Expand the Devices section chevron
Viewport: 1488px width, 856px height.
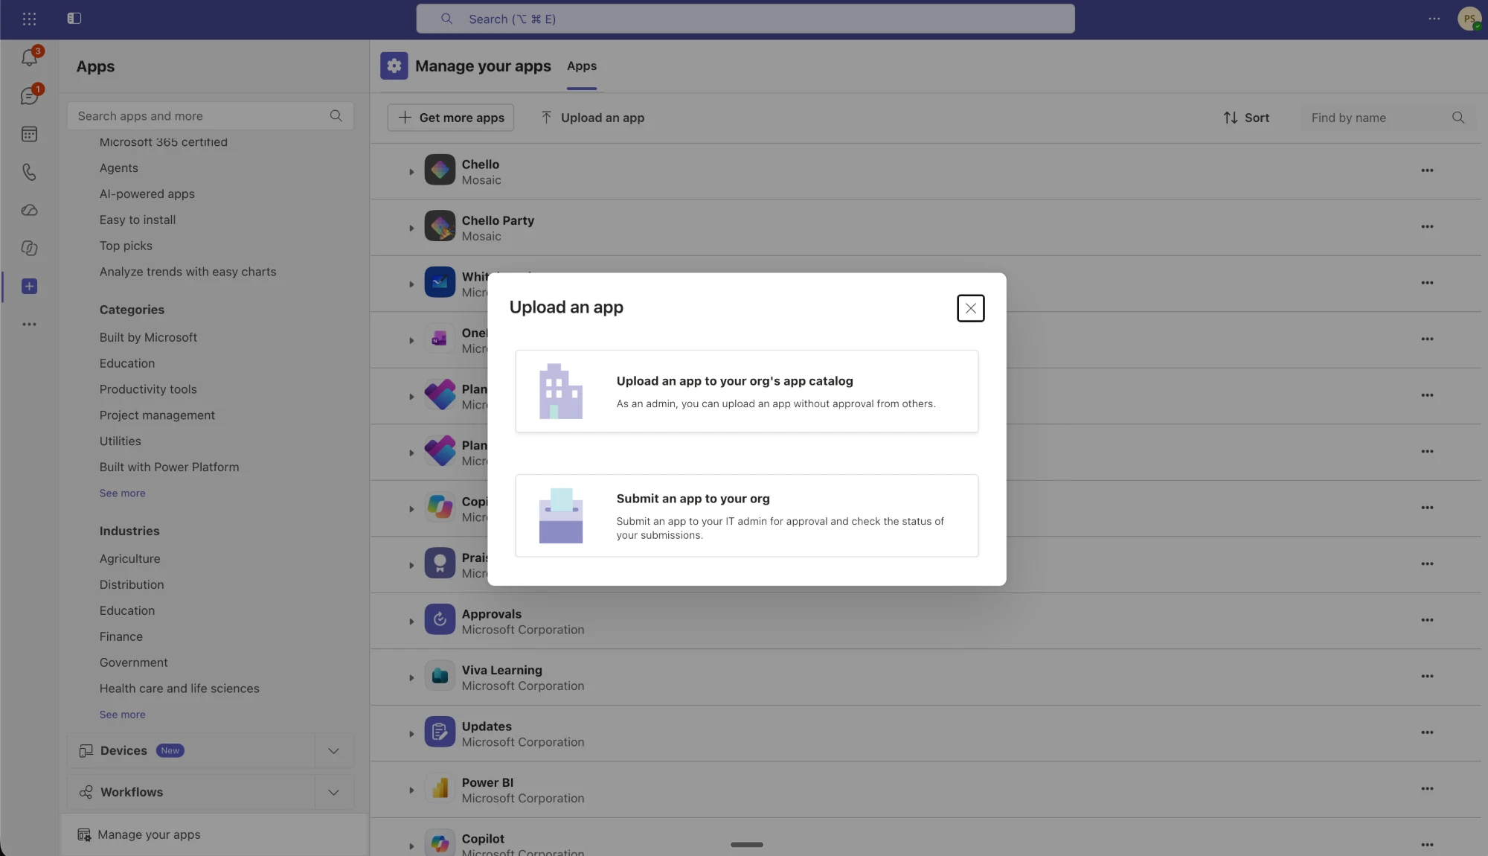point(333,751)
